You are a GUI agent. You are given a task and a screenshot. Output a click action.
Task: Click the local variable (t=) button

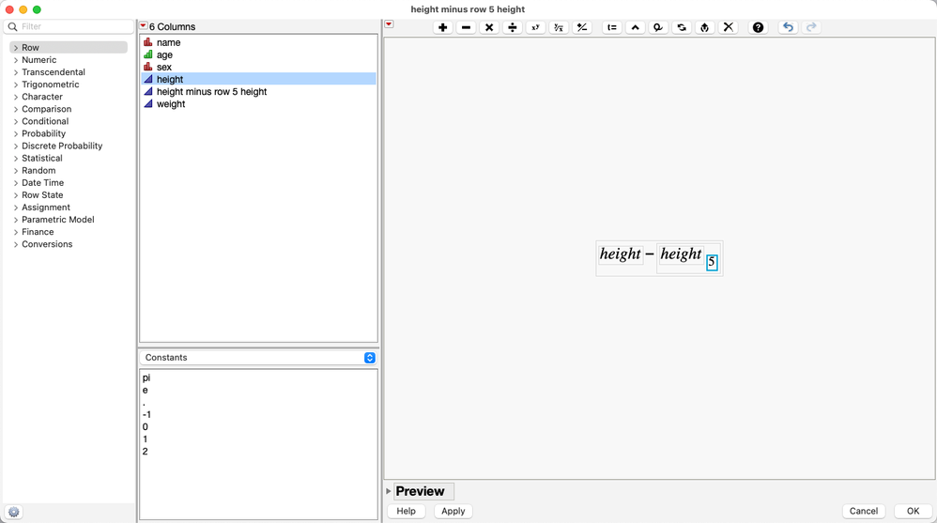(x=612, y=27)
